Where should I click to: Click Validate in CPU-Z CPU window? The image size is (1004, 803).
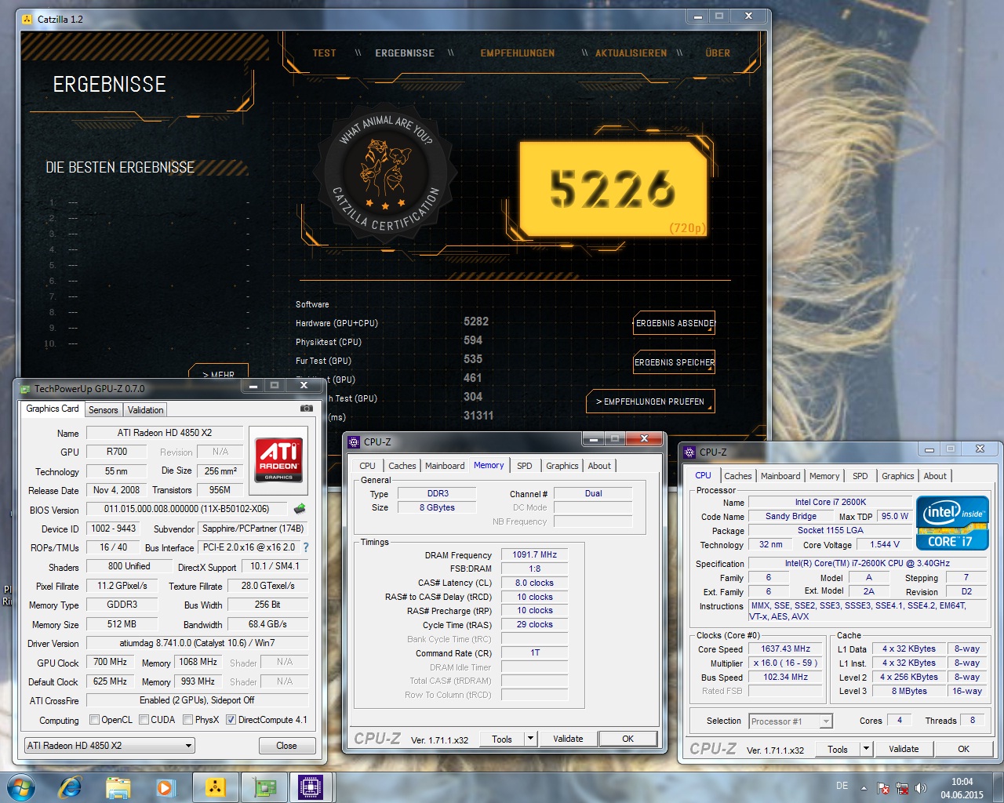pyautogui.click(x=904, y=749)
